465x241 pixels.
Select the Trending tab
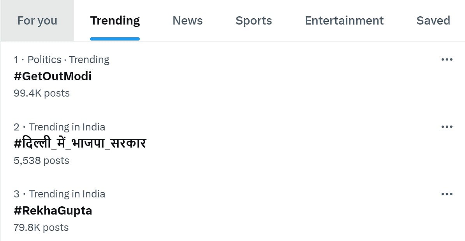click(115, 21)
